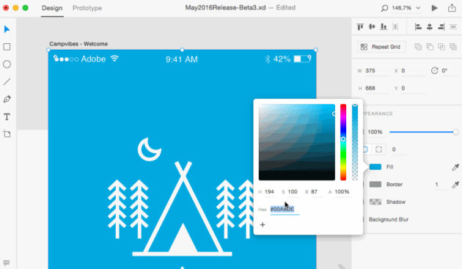Click the Border color swatch
This screenshot has width=462, height=269.
pos(375,185)
